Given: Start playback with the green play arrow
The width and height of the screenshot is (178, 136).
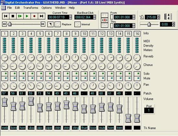Looking at the screenshot, I should 27,16.
